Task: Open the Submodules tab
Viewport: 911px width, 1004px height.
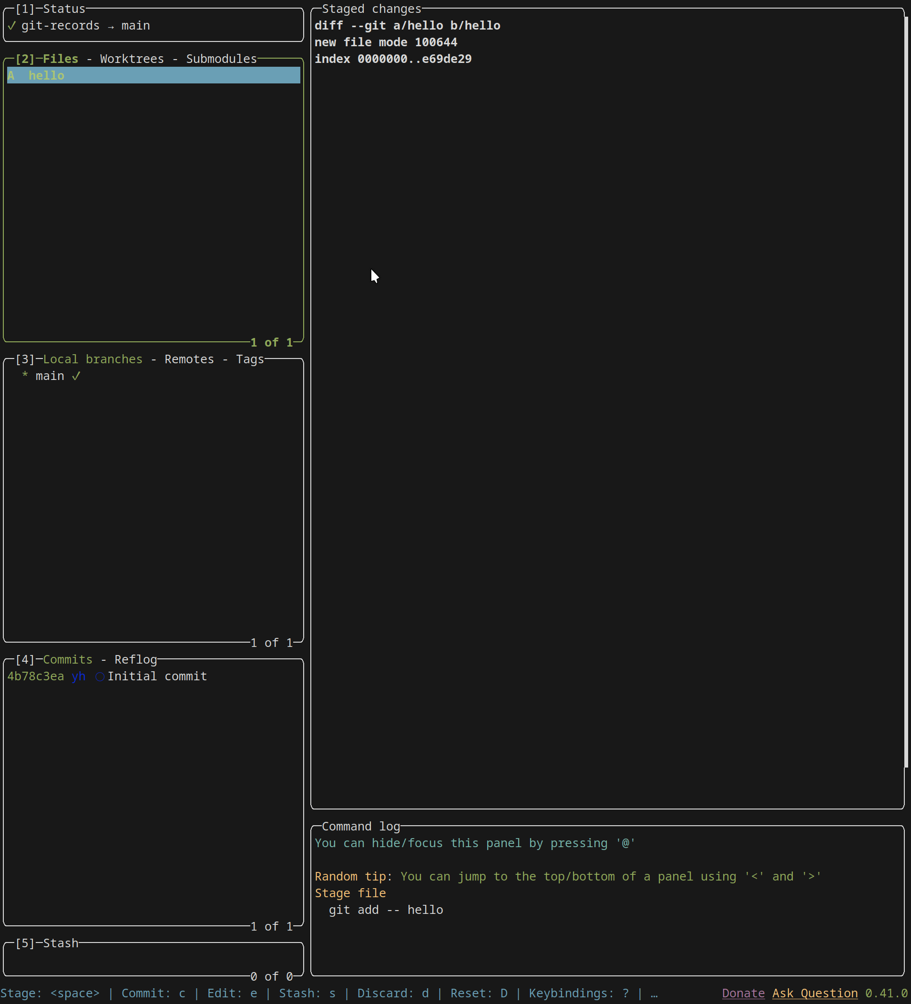Action: (x=221, y=59)
